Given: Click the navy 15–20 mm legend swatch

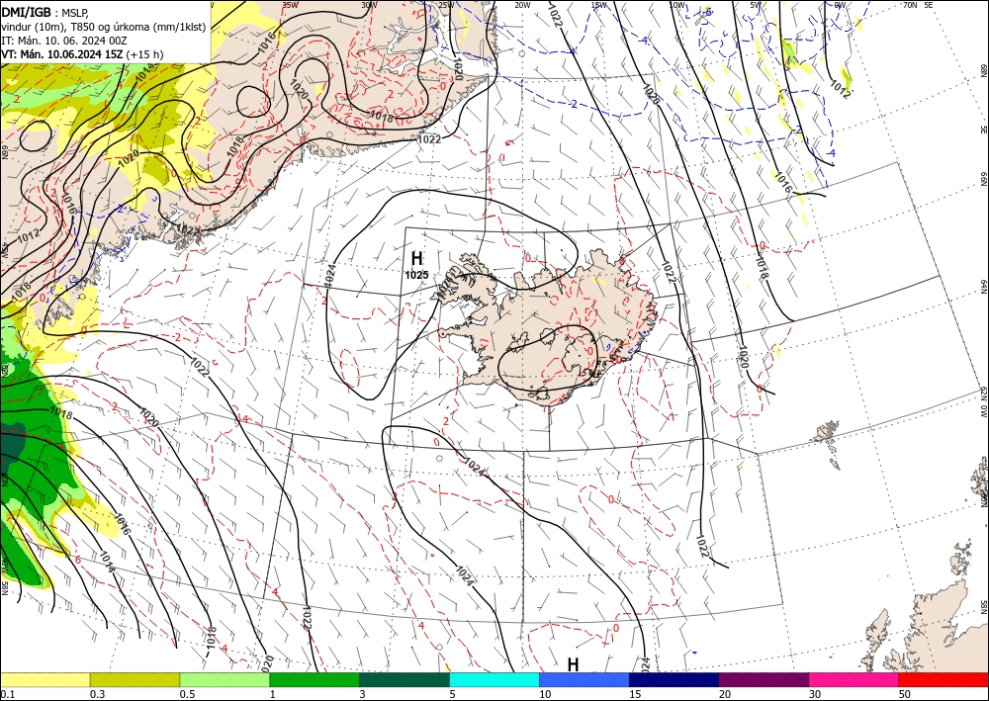Looking at the screenshot, I should [x=674, y=679].
